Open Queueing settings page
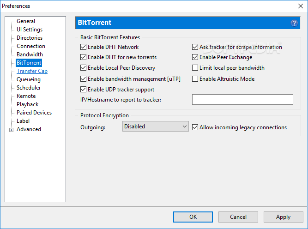 [29, 79]
